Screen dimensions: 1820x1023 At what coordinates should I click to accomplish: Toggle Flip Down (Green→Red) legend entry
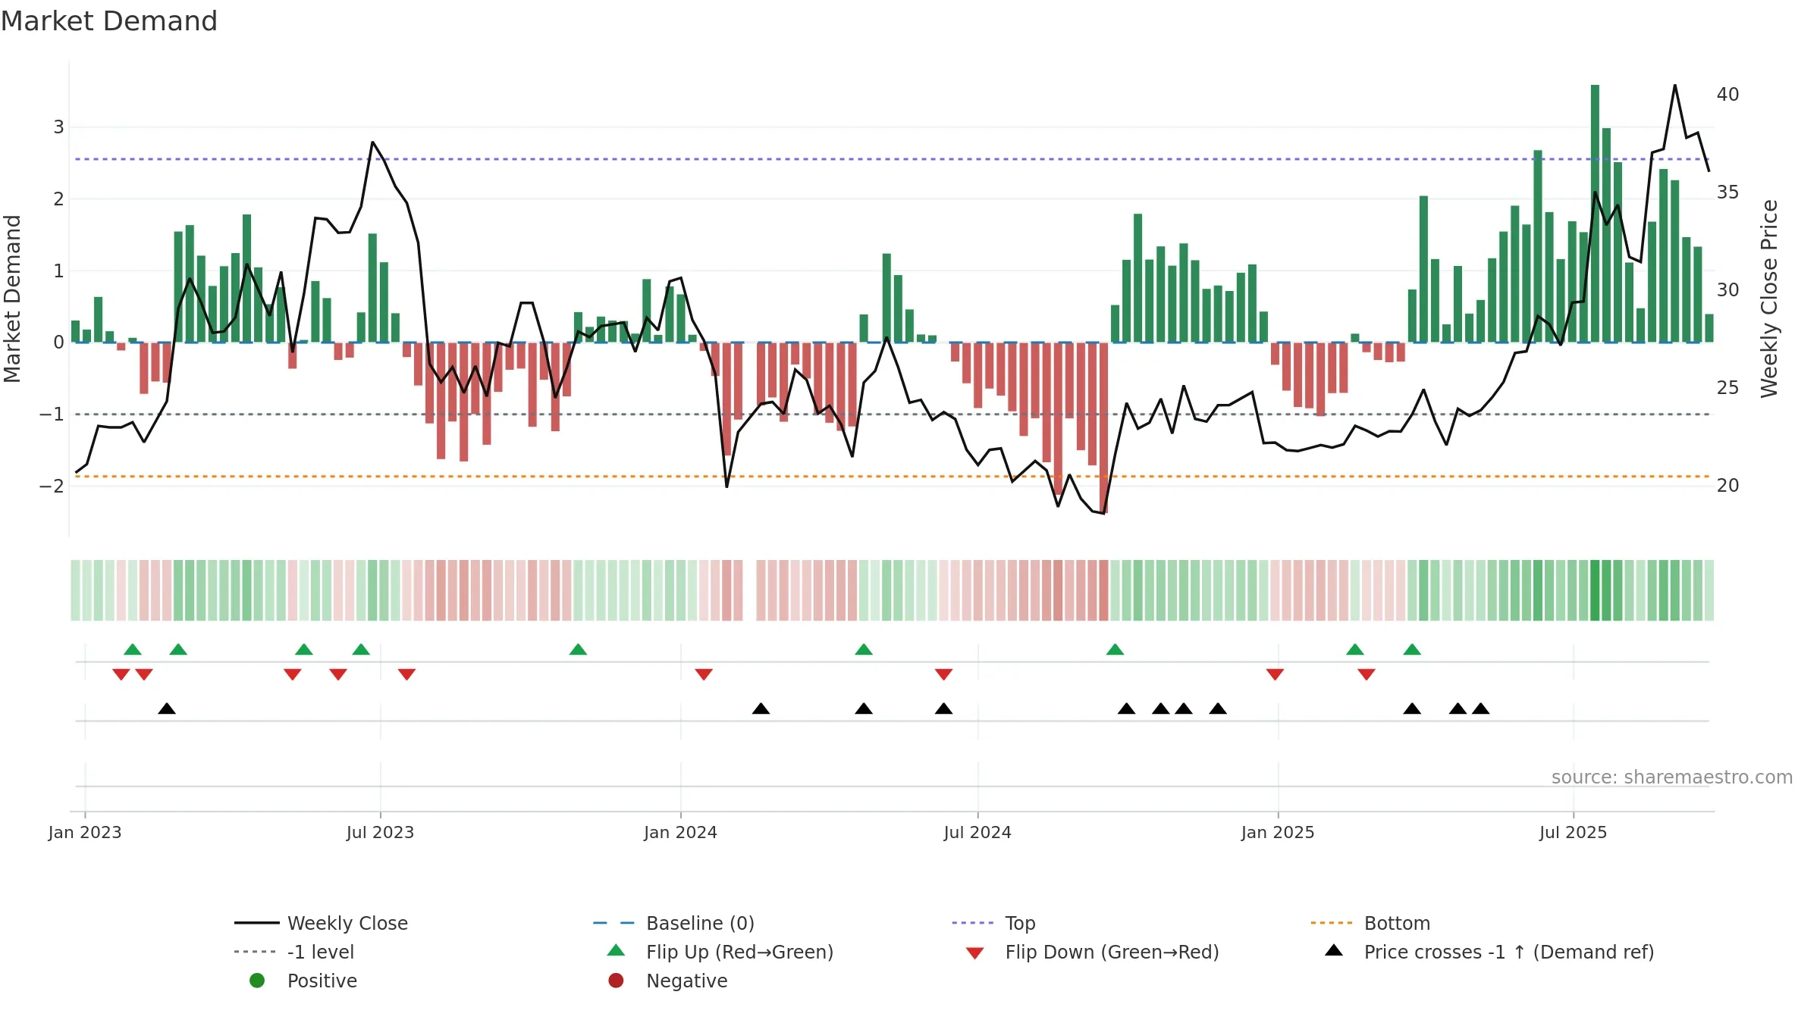click(x=1092, y=952)
